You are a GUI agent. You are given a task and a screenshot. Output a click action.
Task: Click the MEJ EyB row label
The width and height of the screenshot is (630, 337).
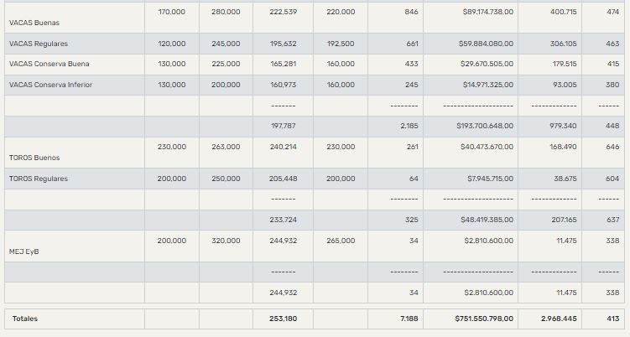click(23, 251)
